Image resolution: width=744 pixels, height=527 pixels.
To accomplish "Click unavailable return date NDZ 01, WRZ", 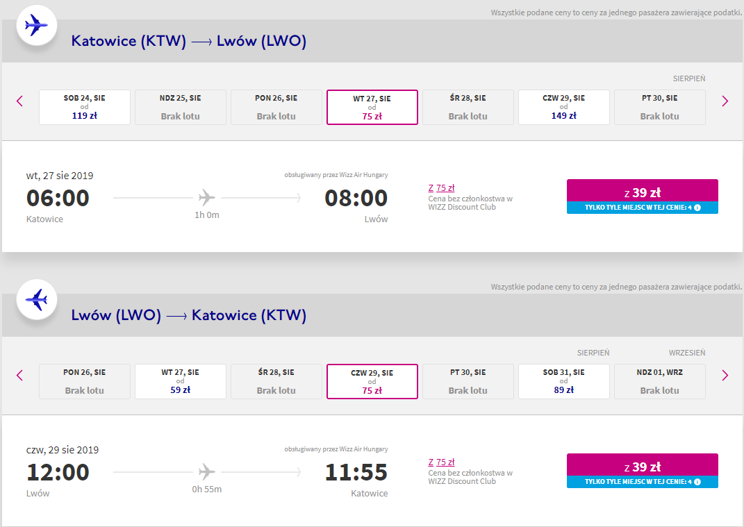I will 659,381.
